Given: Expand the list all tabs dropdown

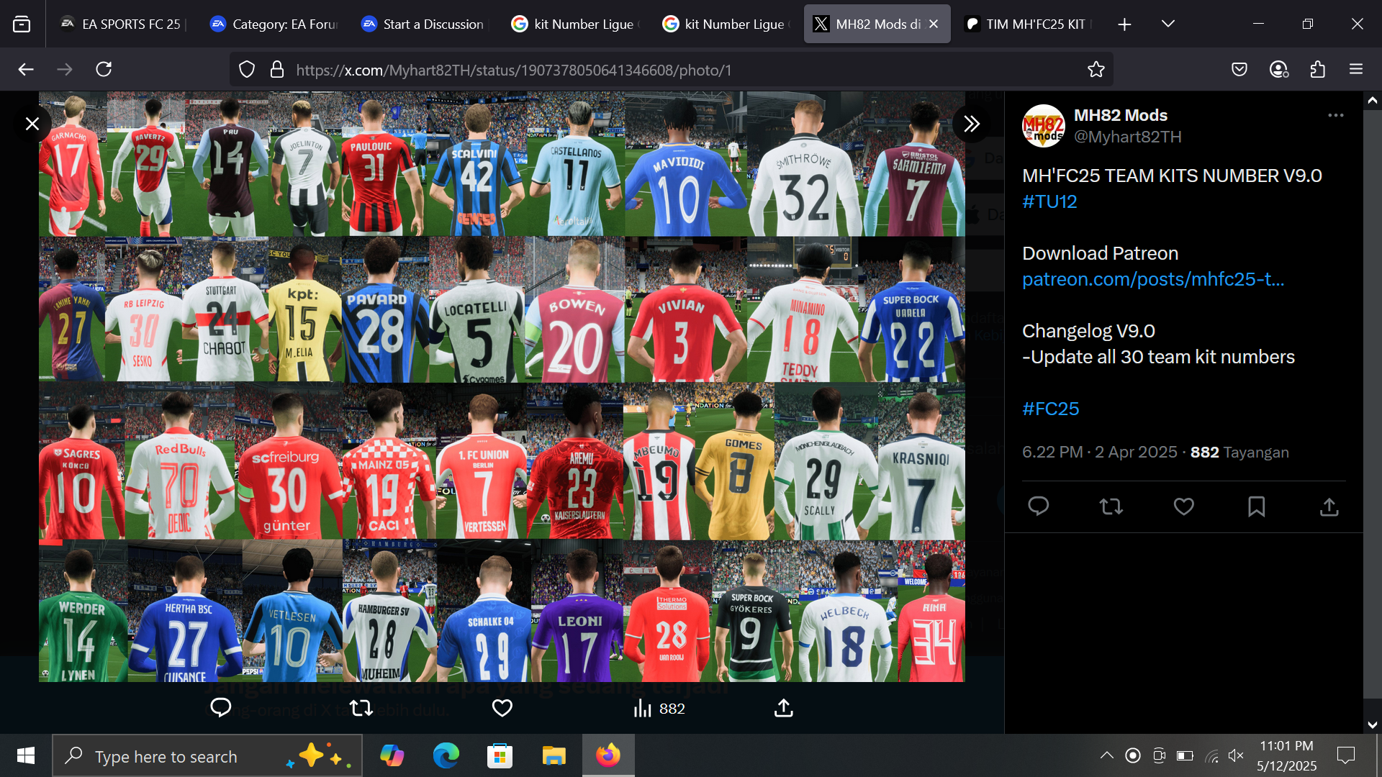Looking at the screenshot, I should (x=1168, y=24).
